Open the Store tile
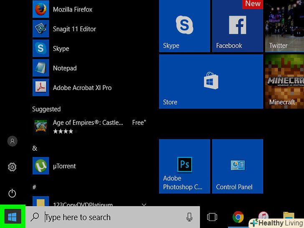This screenshot has height=228, width=304. (211, 81)
